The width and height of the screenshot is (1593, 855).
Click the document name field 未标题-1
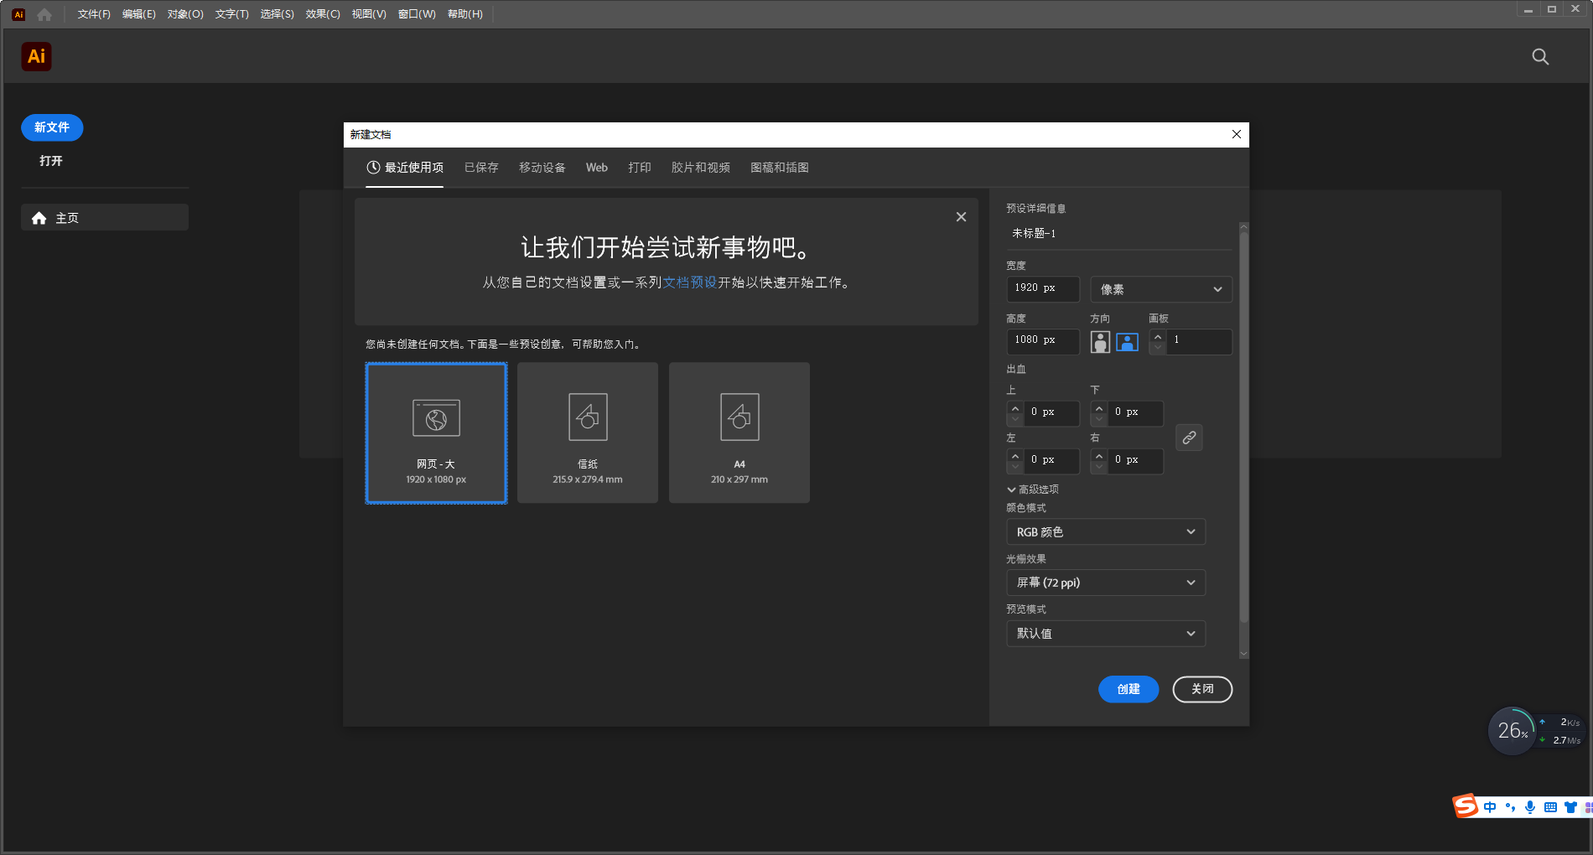point(1118,234)
